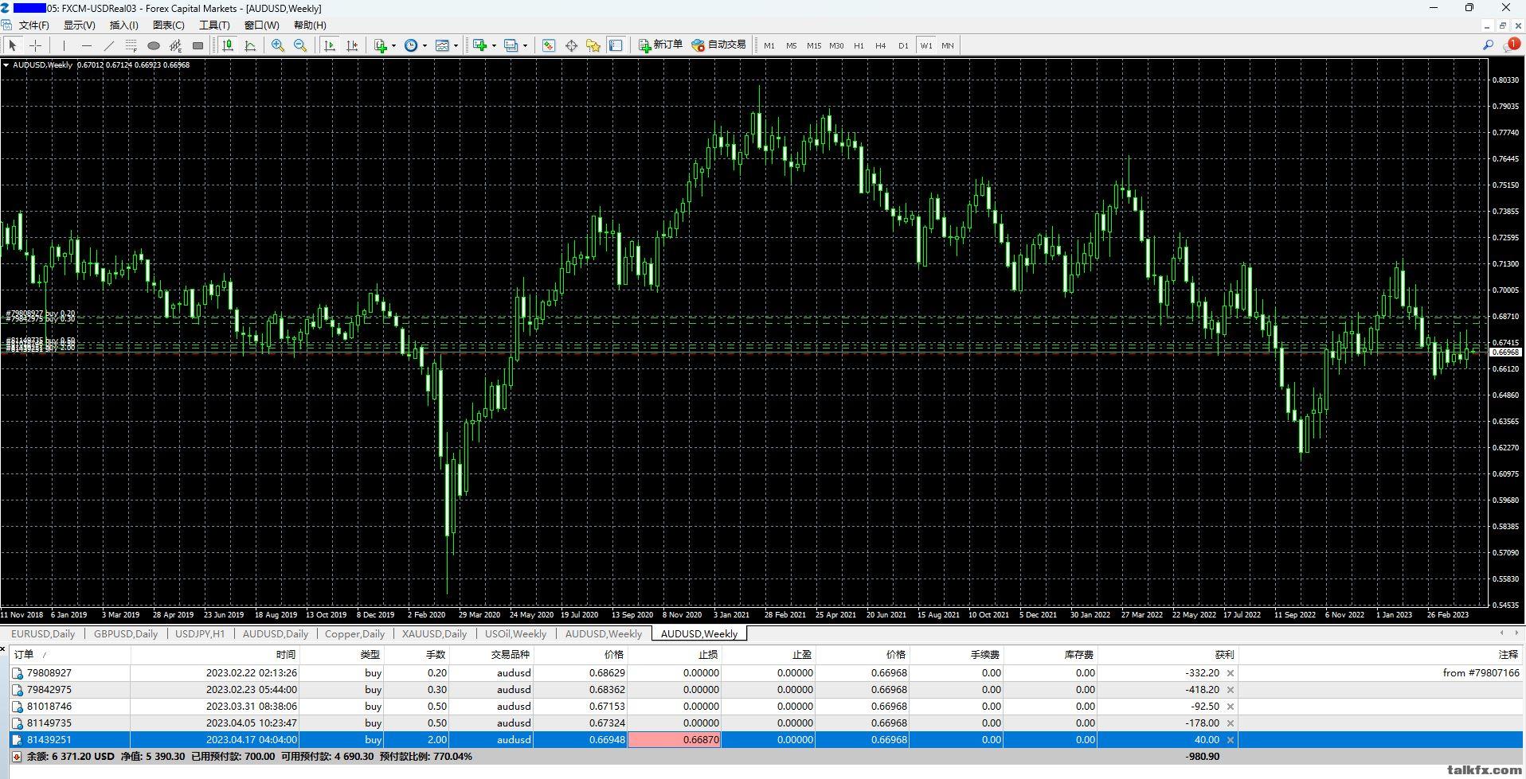Image resolution: width=1526 pixels, height=779 pixels.
Task: Switch timeframe to H4
Action: point(880,45)
